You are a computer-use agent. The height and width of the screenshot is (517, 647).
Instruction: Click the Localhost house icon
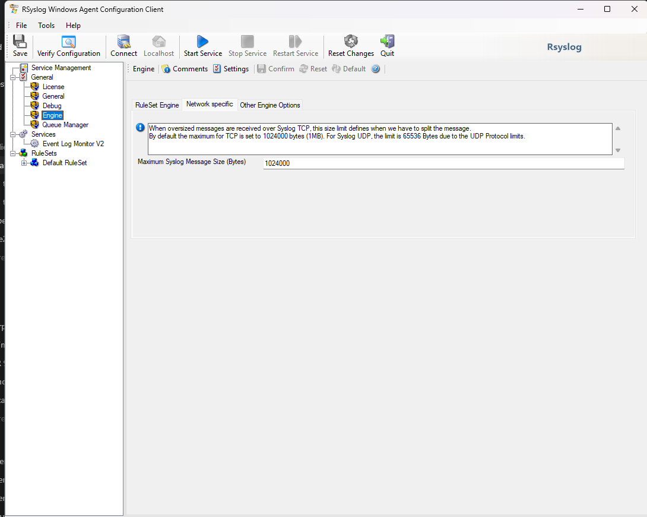tap(159, 41)
